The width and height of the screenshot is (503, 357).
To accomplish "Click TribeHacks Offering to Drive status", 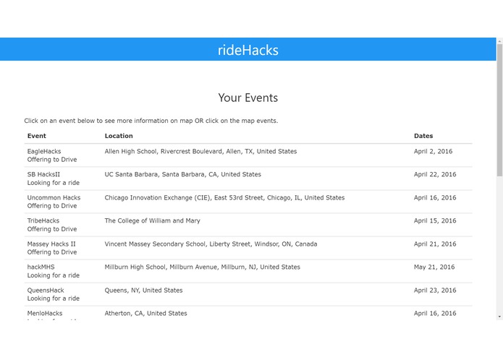I will 52,229.
